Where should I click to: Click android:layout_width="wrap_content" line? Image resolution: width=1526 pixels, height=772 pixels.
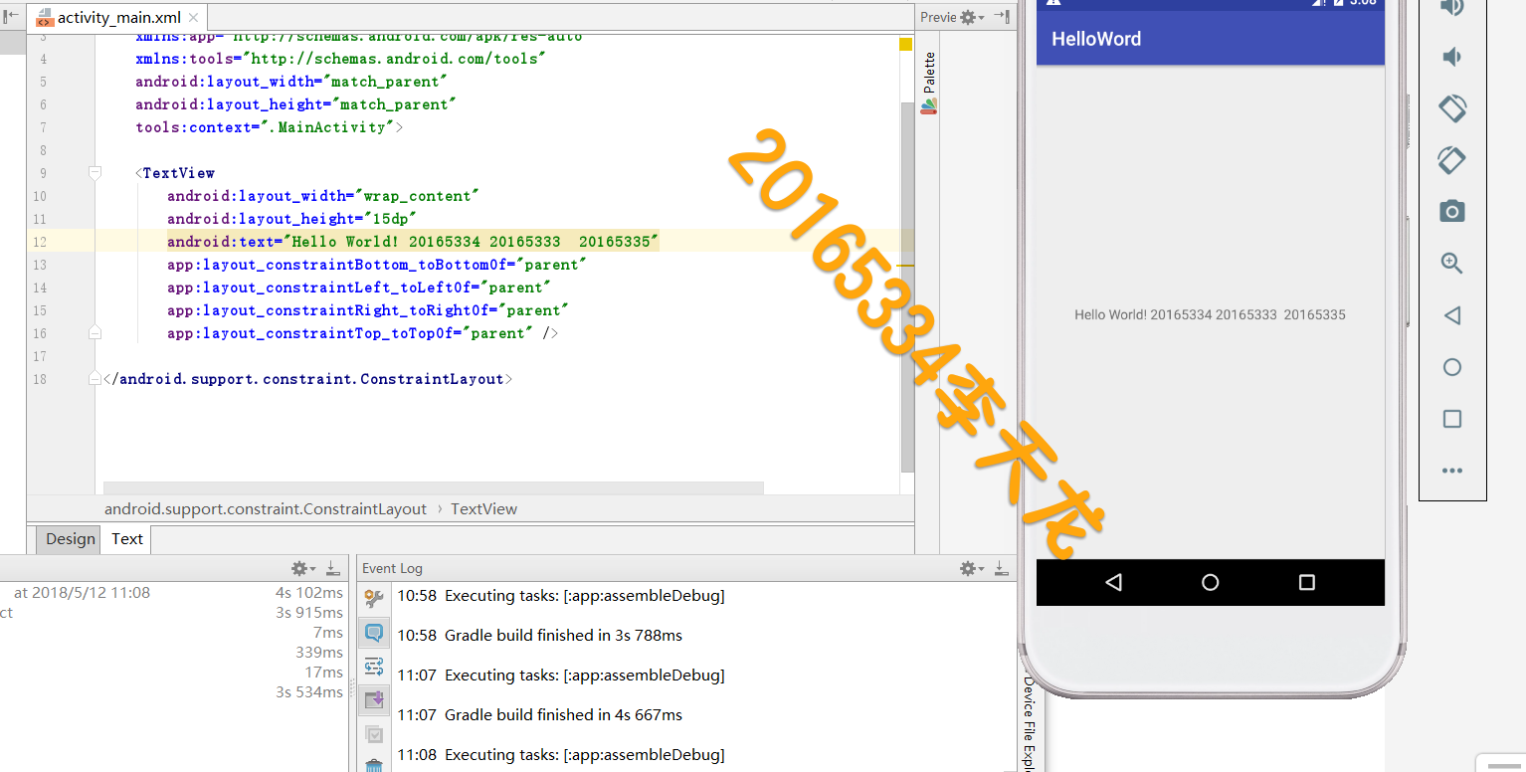point(323,196)
